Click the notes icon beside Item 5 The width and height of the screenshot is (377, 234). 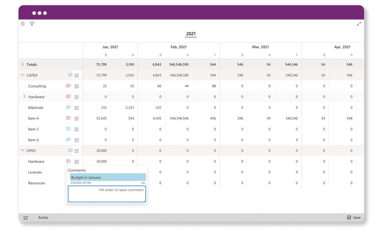click(x=76, y=129)
